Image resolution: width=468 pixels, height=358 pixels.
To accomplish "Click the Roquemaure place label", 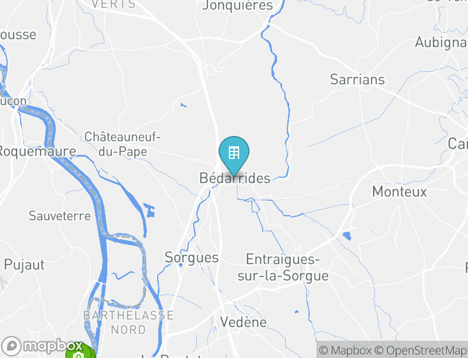I will coord(37,151).
